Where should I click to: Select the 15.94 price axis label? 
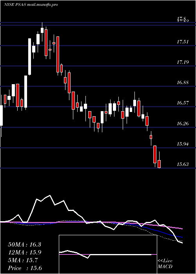tap(183, 144)
